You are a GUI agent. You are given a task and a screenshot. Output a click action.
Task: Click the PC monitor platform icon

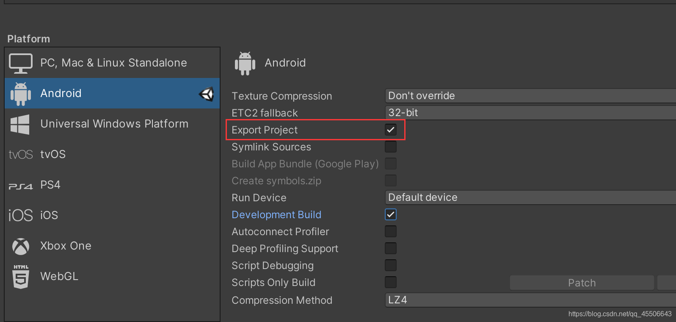click(21, 63)
